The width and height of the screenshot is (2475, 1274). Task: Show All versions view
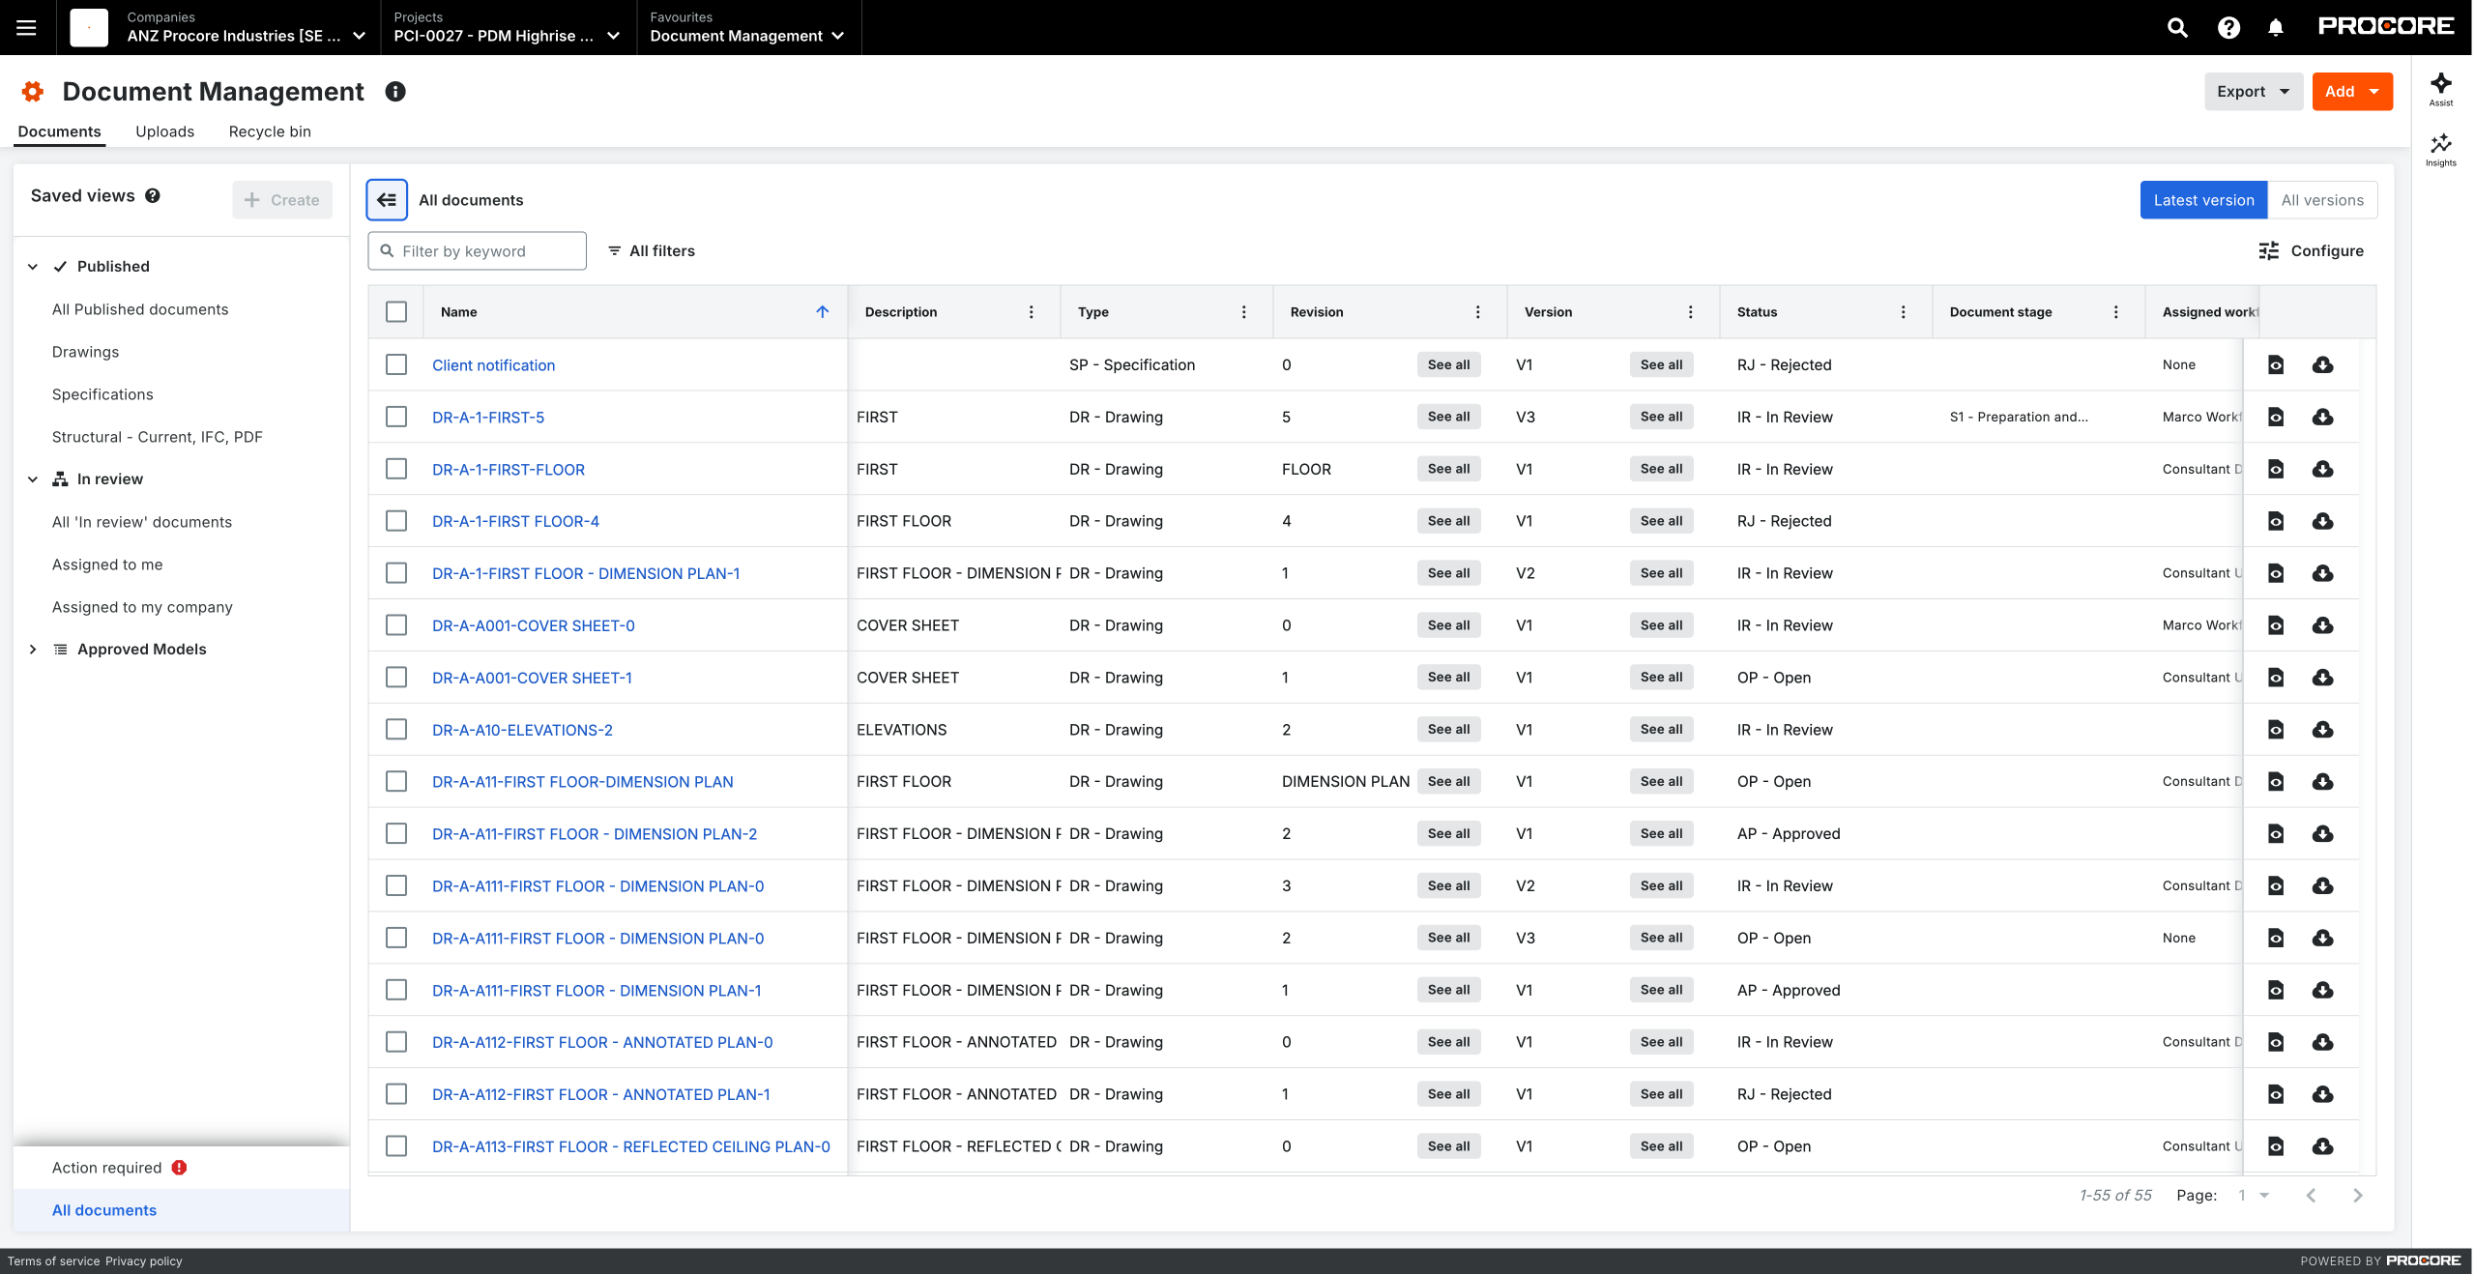tap(2322, 200)
